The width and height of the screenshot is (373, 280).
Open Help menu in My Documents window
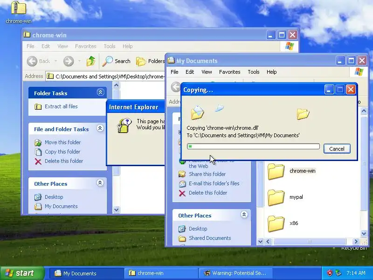(x=272, y=72)
